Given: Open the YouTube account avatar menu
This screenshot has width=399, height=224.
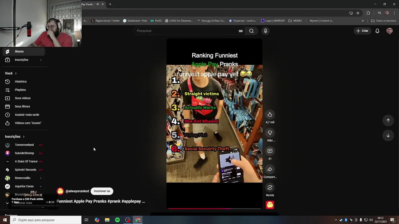Looking at the screenshot, I should [389, 31].
